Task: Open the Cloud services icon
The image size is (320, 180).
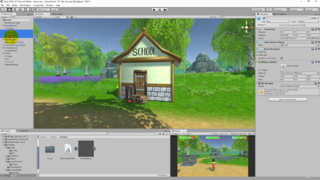Action: [x=269, y=9]
